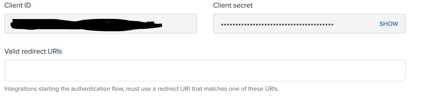Screen dimensions: 426x97
Task: Click the word "Integrations" in the hint
Action: (21, 89)
